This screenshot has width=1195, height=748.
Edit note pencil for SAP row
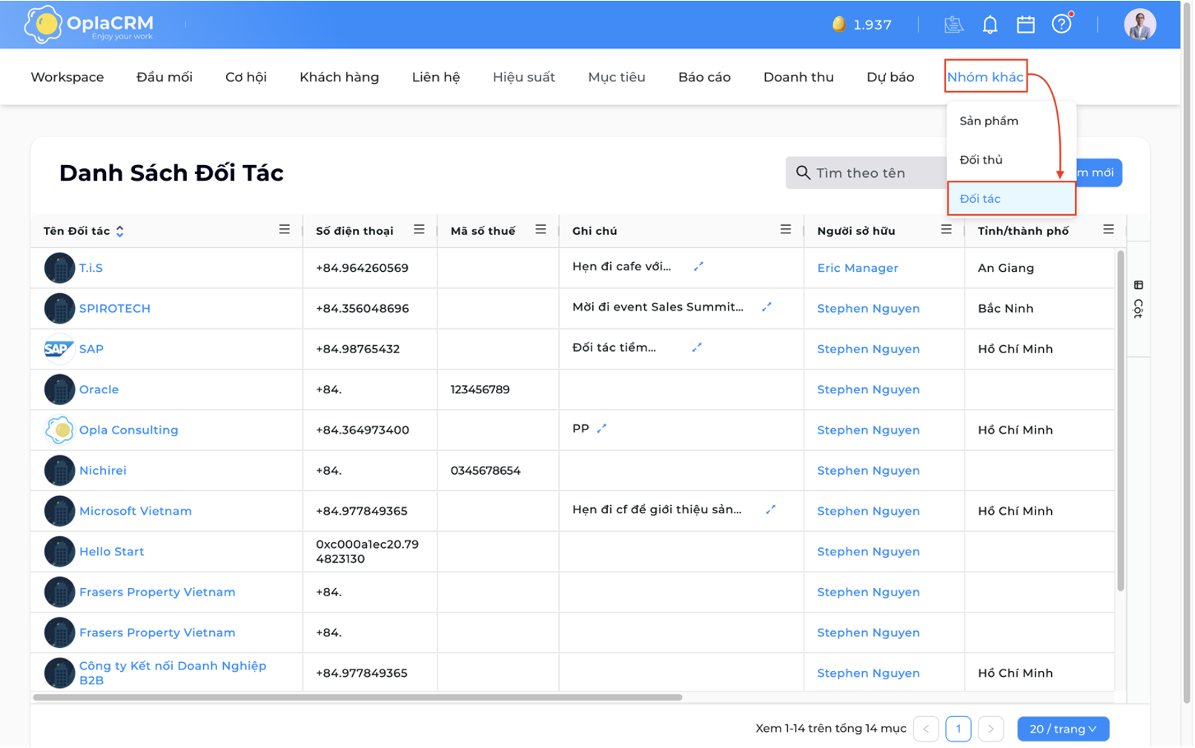pos(697,347)
